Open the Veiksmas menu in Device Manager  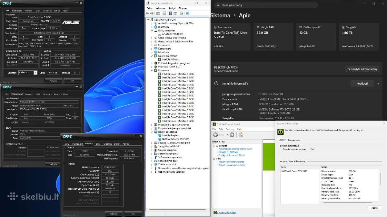point(160,8)
